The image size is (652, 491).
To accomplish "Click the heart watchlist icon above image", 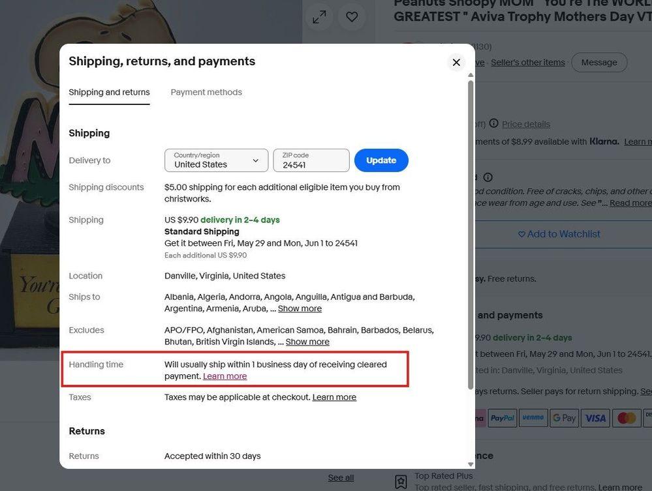I will (352, 17).
